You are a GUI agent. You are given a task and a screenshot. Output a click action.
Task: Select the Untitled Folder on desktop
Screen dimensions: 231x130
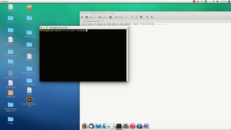pos(29,82)
